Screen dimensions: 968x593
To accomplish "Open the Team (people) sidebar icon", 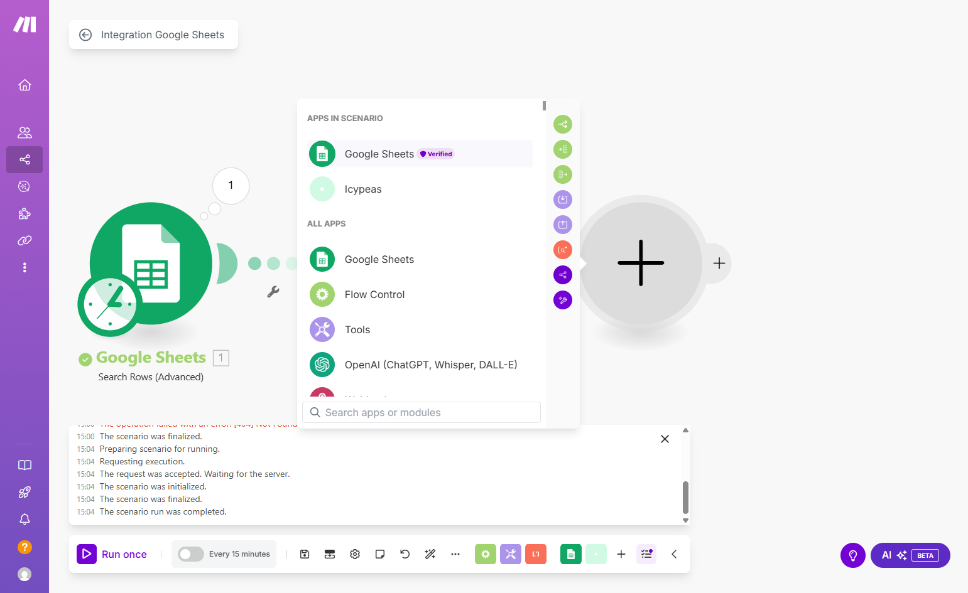I will pos(24,132).
